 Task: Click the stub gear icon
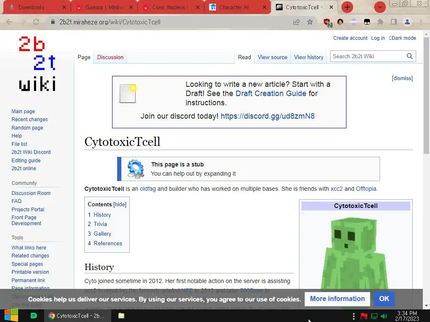[x=136, y=169]
